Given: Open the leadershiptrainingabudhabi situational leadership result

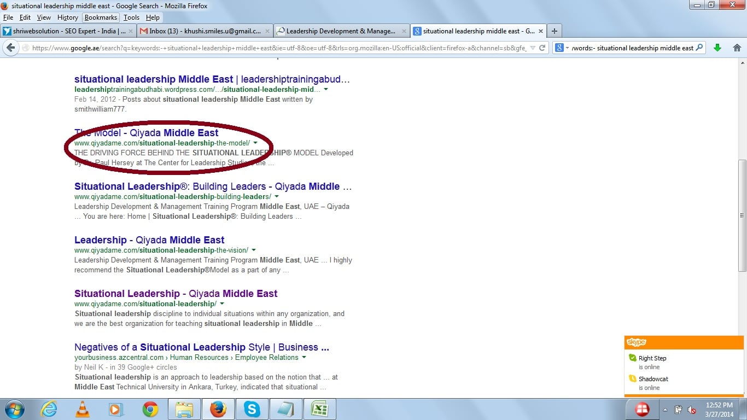Looking at the screenshot, I should coord(212,79).
